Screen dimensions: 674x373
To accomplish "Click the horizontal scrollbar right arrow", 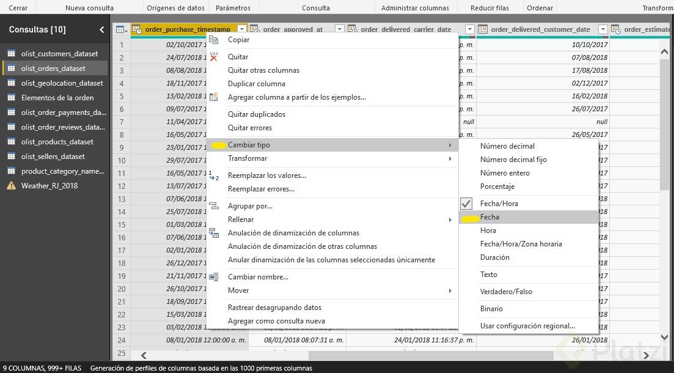I will point(646,355).
